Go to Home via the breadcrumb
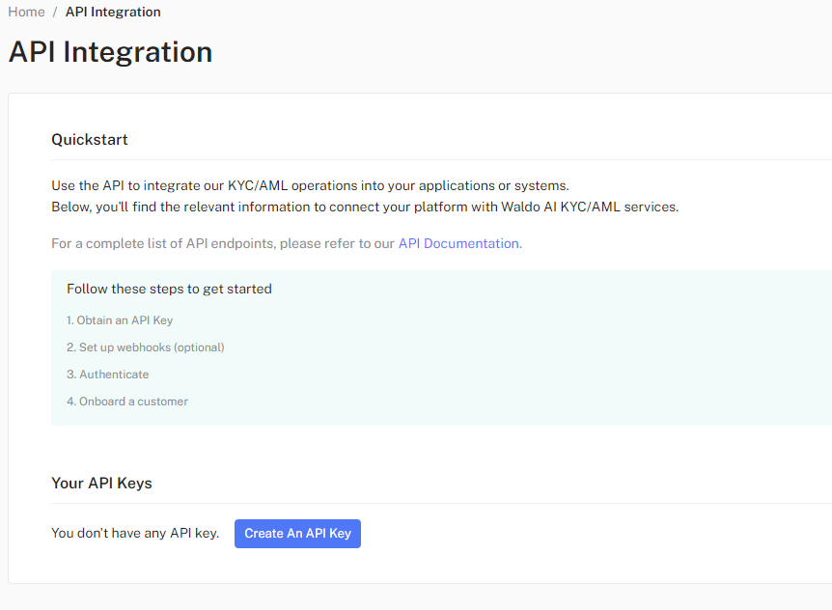 26,12
